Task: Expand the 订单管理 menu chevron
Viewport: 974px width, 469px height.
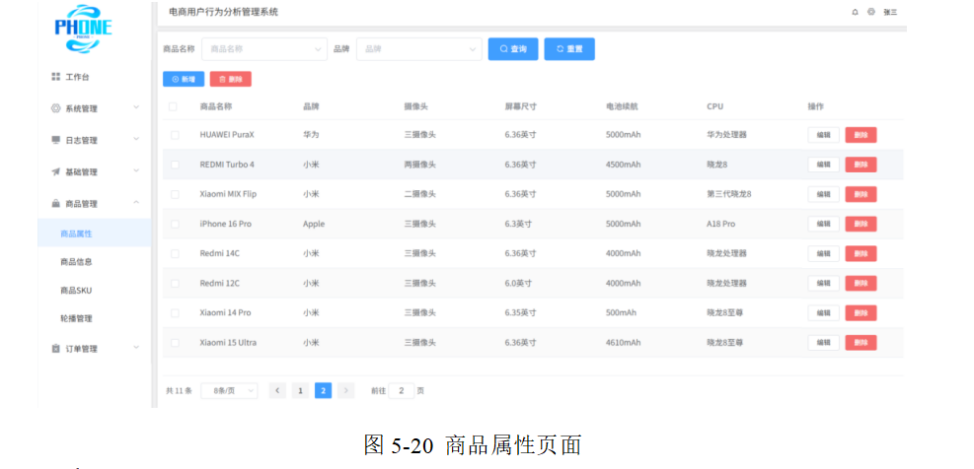Action: [136, 348]
